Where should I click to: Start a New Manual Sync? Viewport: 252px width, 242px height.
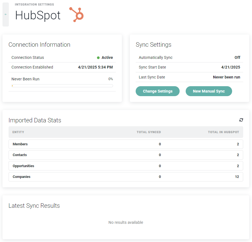(x=209, y=91)
